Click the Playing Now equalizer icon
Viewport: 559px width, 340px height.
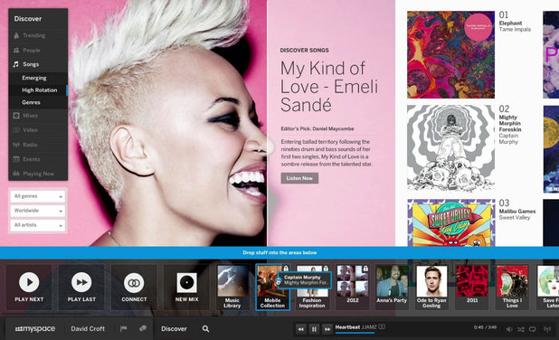pos(16,174)
